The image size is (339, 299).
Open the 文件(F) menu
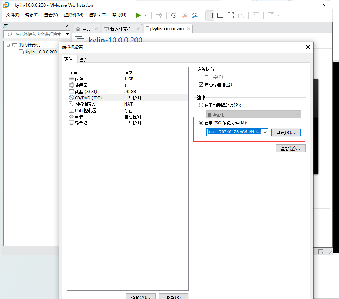click(13, 15)
